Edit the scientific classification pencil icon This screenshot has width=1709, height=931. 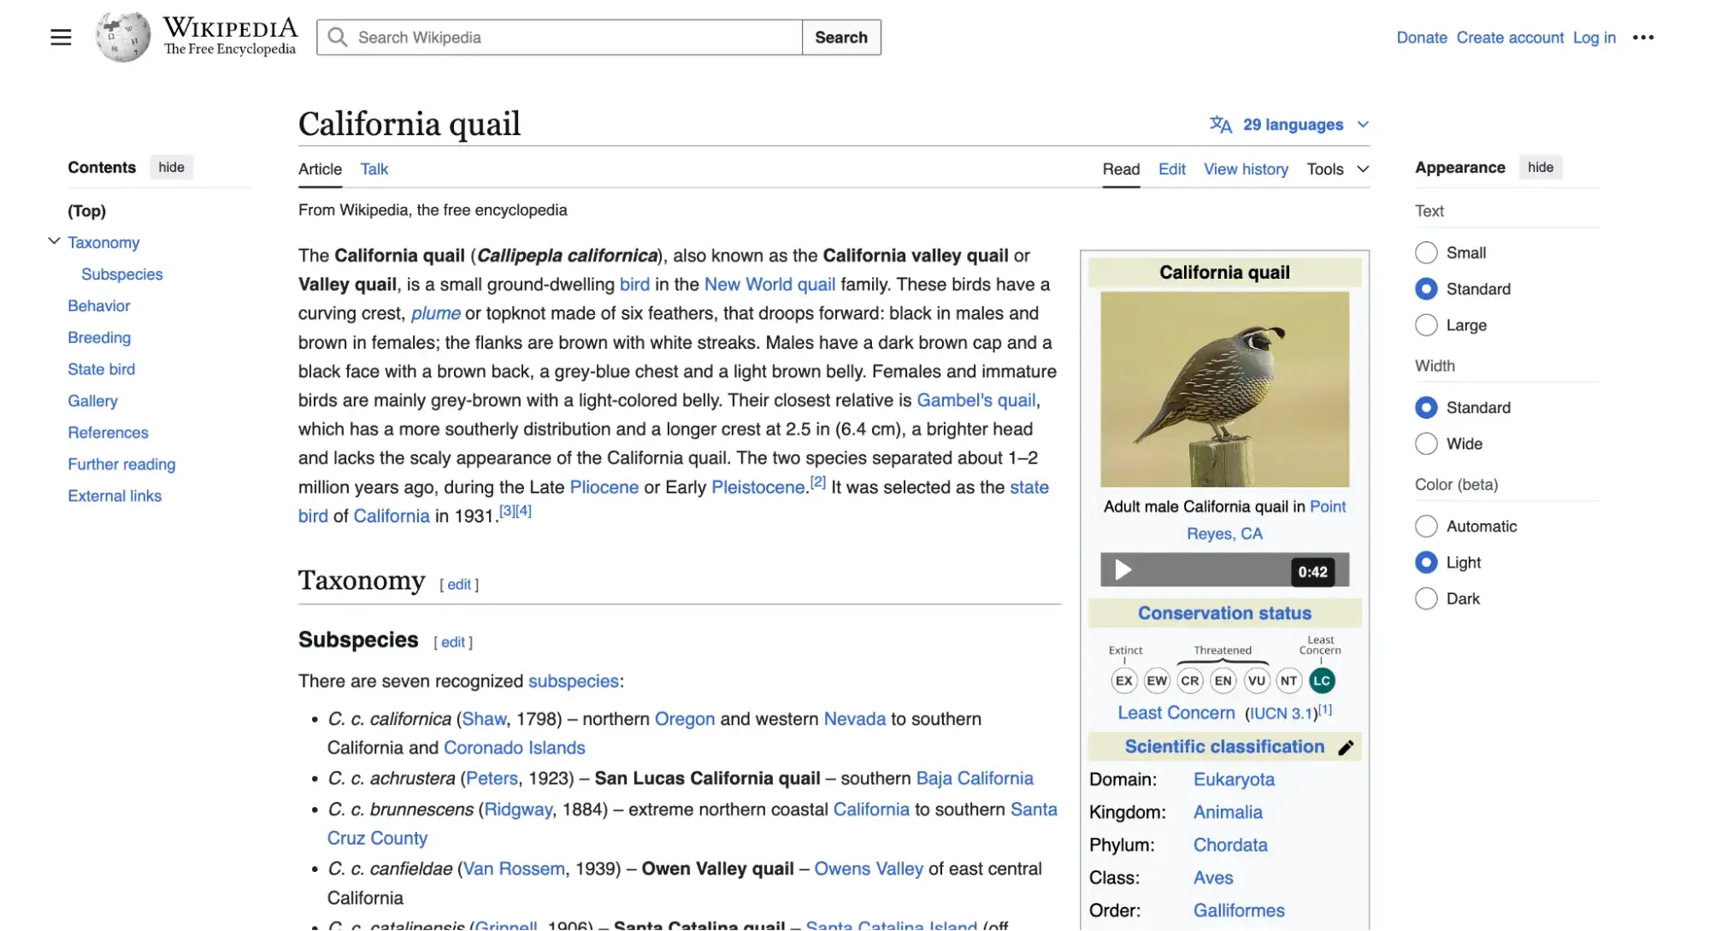pyautogui.click(x=1346, y=748)
